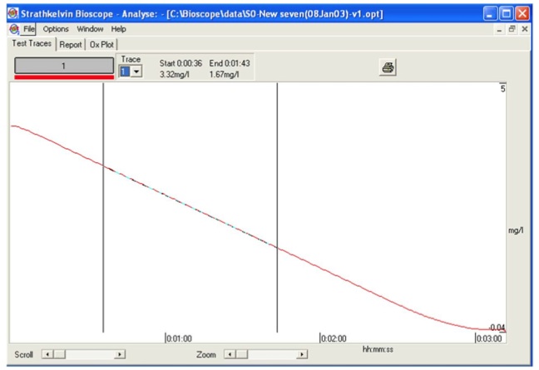The height and width of the screenshot is (370, 539).
Task: Click the left vertical start marker line
Action: [103, 208]
